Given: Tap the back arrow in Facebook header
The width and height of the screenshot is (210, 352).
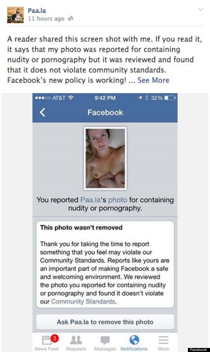Looking at the screenshot, I should (x=42, y=112).
